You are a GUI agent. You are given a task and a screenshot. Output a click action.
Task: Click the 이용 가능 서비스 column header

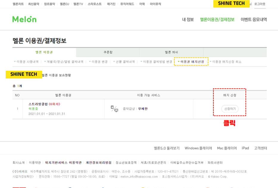tap(149, 95)
